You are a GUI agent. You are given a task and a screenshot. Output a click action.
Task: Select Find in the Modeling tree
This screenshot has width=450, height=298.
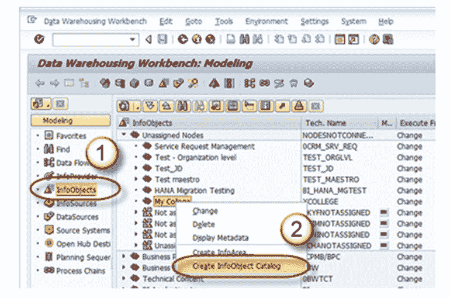pos(63,149)
